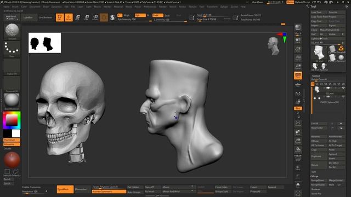Open the Document menu
Image resolution: width=351 pixels, height=197 pixels.
tap(35, 7)
